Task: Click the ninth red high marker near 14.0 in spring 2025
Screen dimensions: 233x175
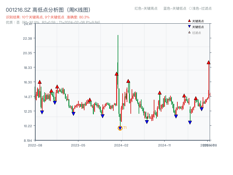Action: click(x=196, y=98)
